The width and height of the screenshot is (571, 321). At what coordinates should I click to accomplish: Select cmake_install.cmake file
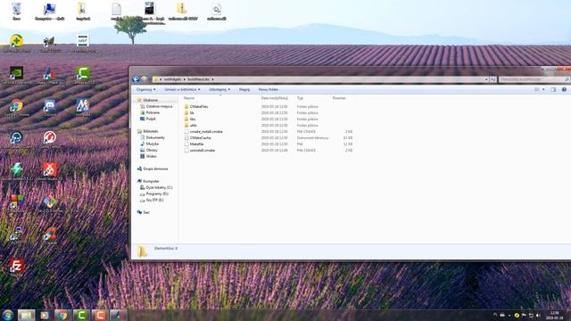[206, 131]
